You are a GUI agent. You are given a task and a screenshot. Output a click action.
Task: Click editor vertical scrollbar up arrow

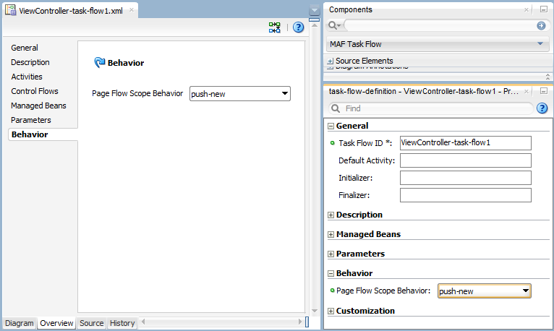point(314,26)
